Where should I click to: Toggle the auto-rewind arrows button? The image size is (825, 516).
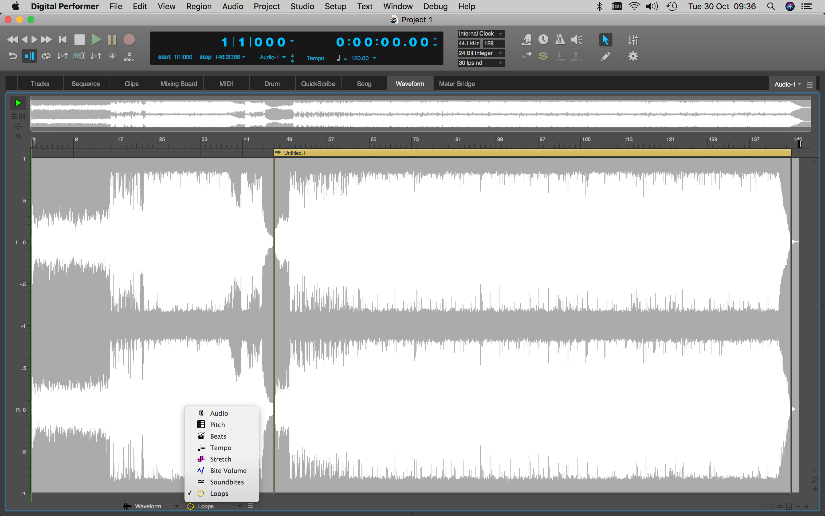(62, 56)
